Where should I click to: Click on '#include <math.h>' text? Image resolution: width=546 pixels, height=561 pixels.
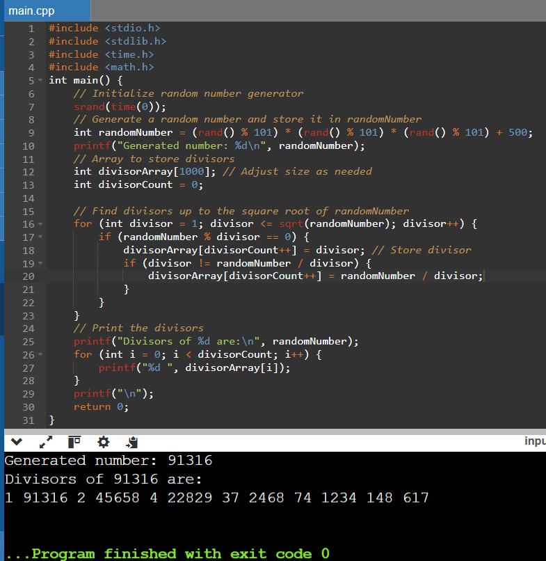coord(102,67)
